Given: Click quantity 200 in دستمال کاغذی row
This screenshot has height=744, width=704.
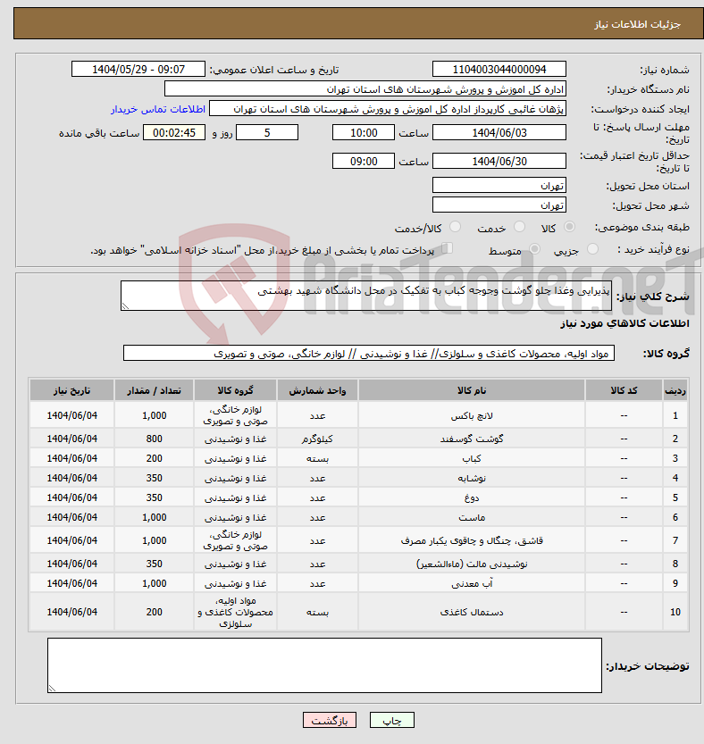Looking at the screenshot, I should 154,612.
